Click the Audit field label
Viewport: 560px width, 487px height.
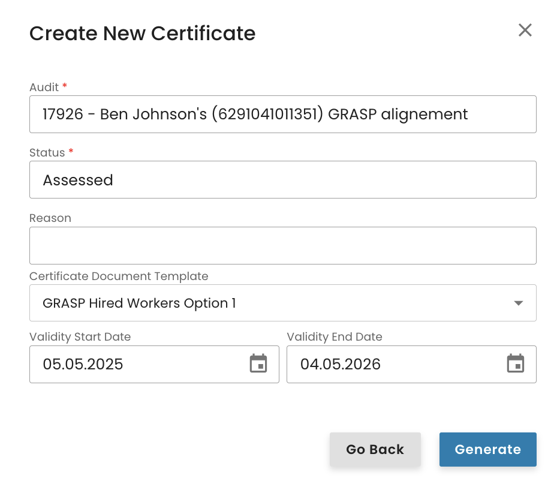click(x=44, y=88)
